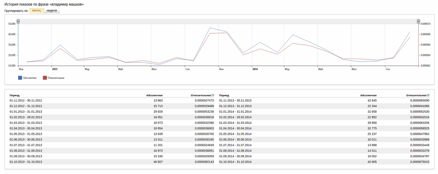Click right table Абсолютное column header
Image resolution: width=438 pixels, height=174 pixels.
tap(368, 95)
